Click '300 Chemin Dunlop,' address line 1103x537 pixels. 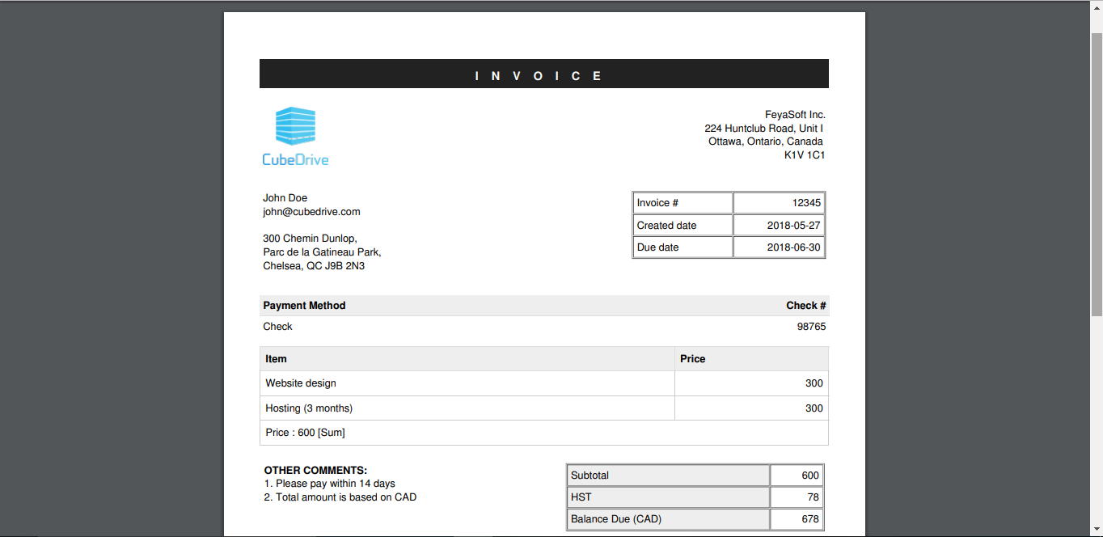pos(310,239)
